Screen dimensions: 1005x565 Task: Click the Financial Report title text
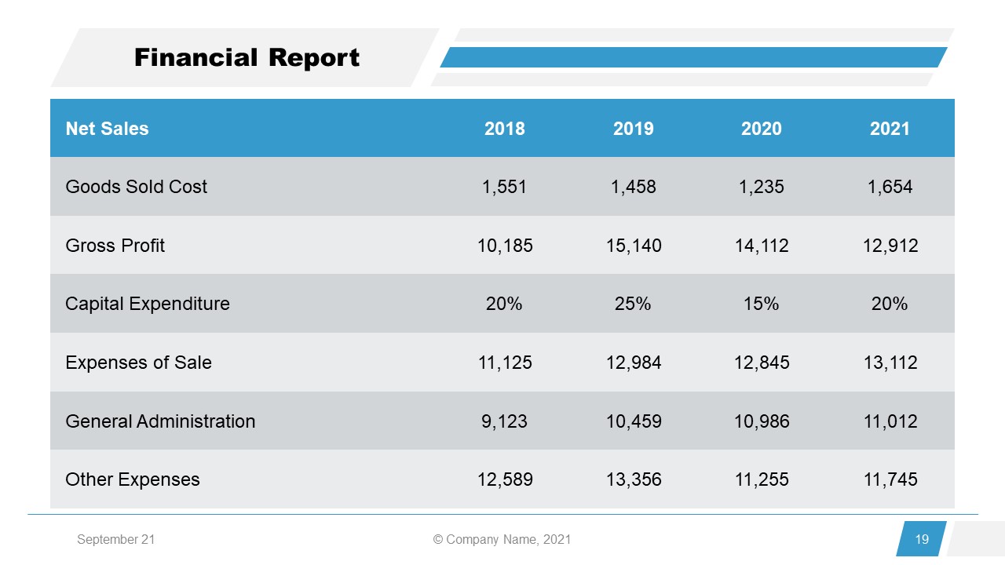(247, 56)
